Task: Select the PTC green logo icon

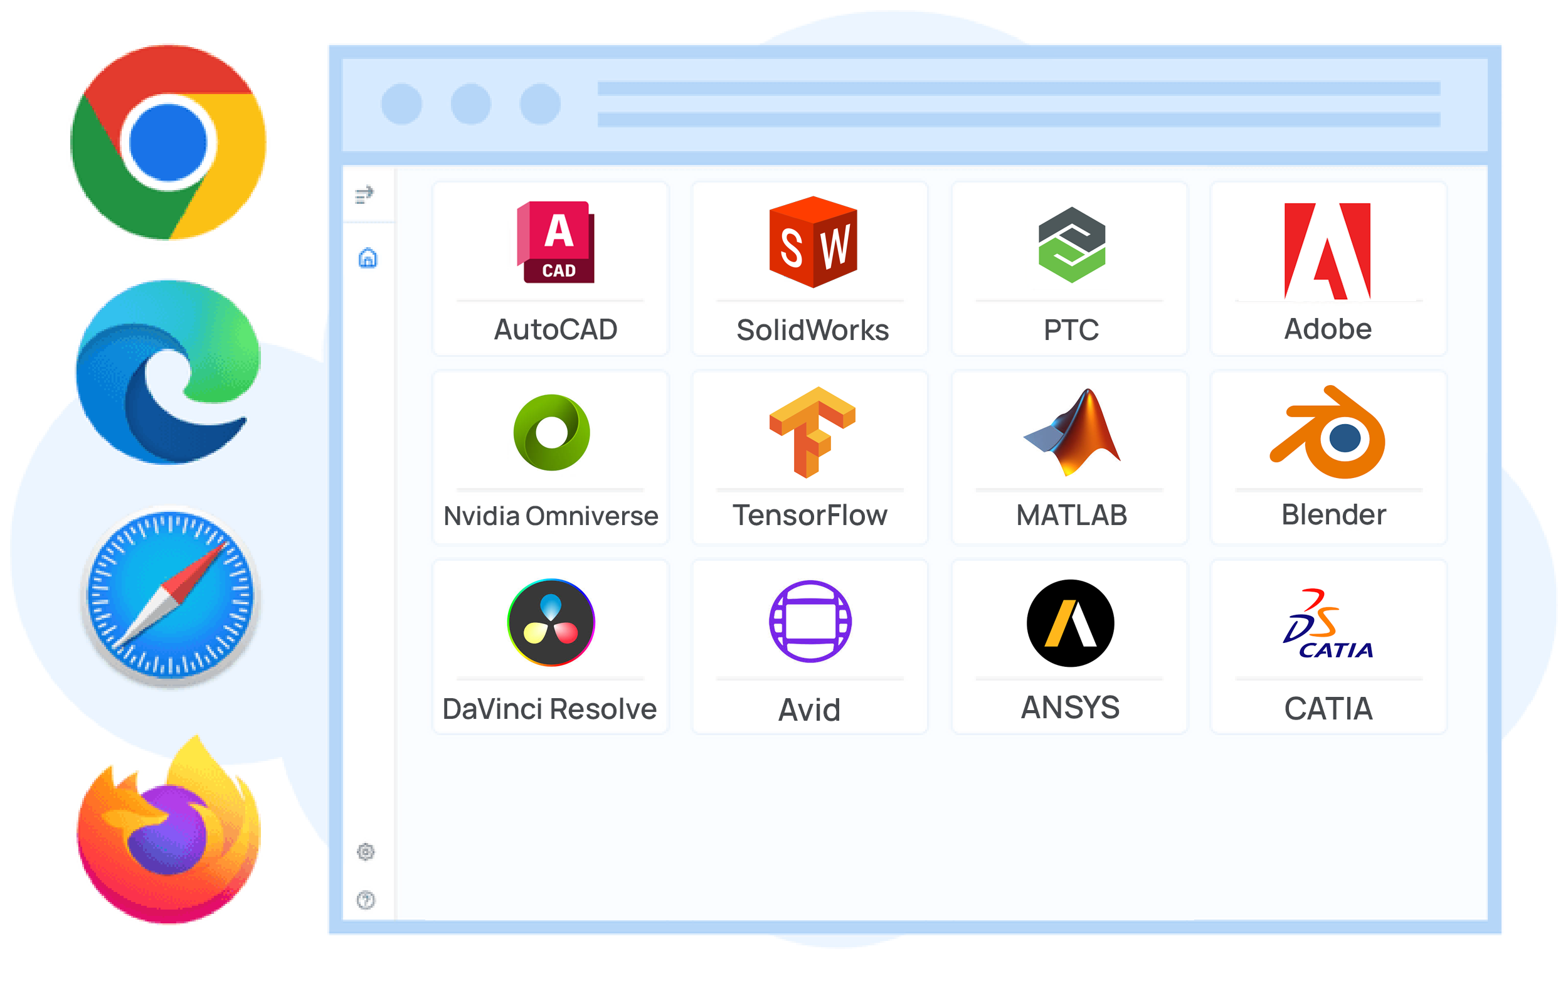Action: coord(1072,245)
